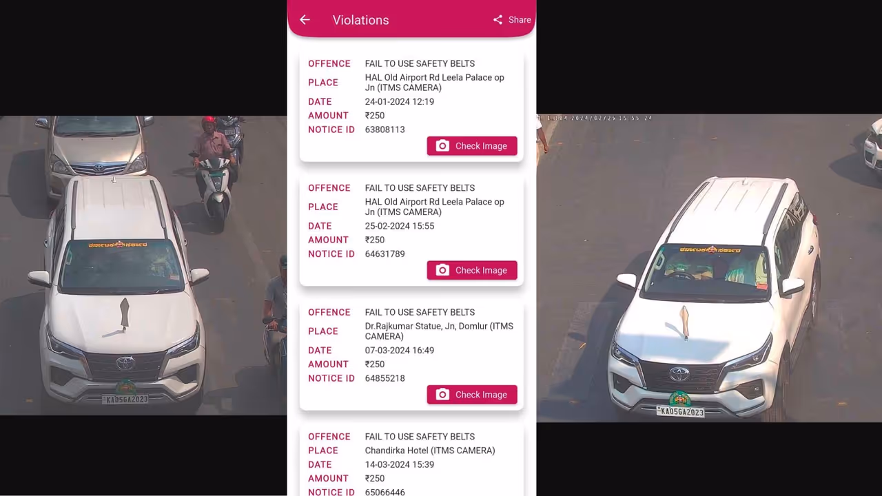
Task: Tap the KA05GA2023 license plate in the right image
Action: coord(680,411)
